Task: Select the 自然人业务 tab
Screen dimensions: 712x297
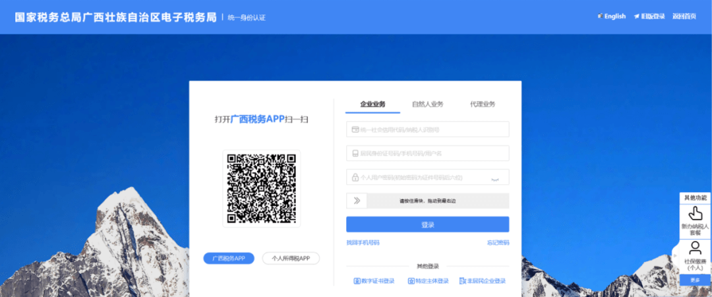Action: [x=428, y=104]
